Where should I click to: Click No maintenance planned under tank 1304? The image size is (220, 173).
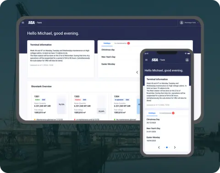pyautogui.click(x=125, y=119)
